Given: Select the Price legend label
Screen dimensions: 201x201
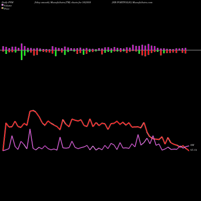Looking at the screenshot, I should click(6, 9).
